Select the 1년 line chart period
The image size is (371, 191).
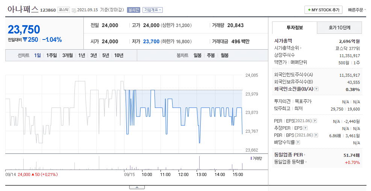coord(82,55)
